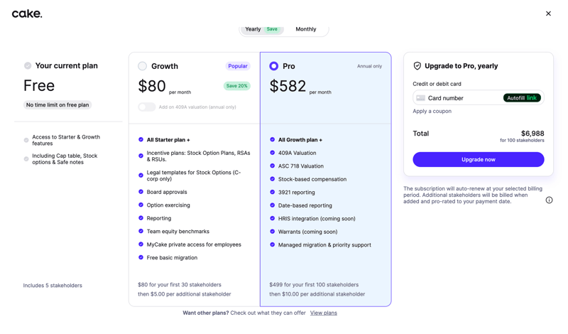Image resolution: width=568 pixels, height=334 pixels.
Task: Click the Autofill link button
Action: pos(522,98)
